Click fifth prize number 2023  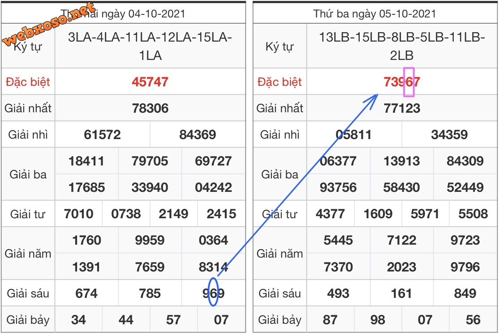click(402, 267)
